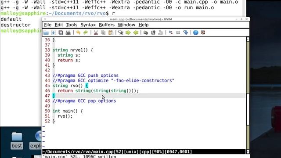Open Find and Replace from the toolbar
This screenshot has width=281, height=158.
click(x=121, y=32)
